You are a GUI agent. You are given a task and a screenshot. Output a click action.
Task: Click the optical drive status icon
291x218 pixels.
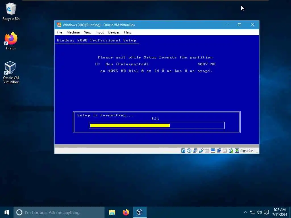[x=189, y=151]
